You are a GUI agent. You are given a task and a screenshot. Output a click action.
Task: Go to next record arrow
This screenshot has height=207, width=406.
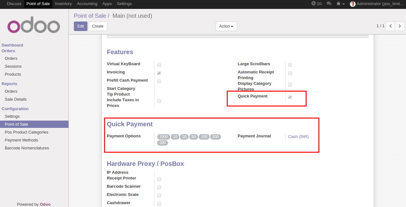click(400, 26)
